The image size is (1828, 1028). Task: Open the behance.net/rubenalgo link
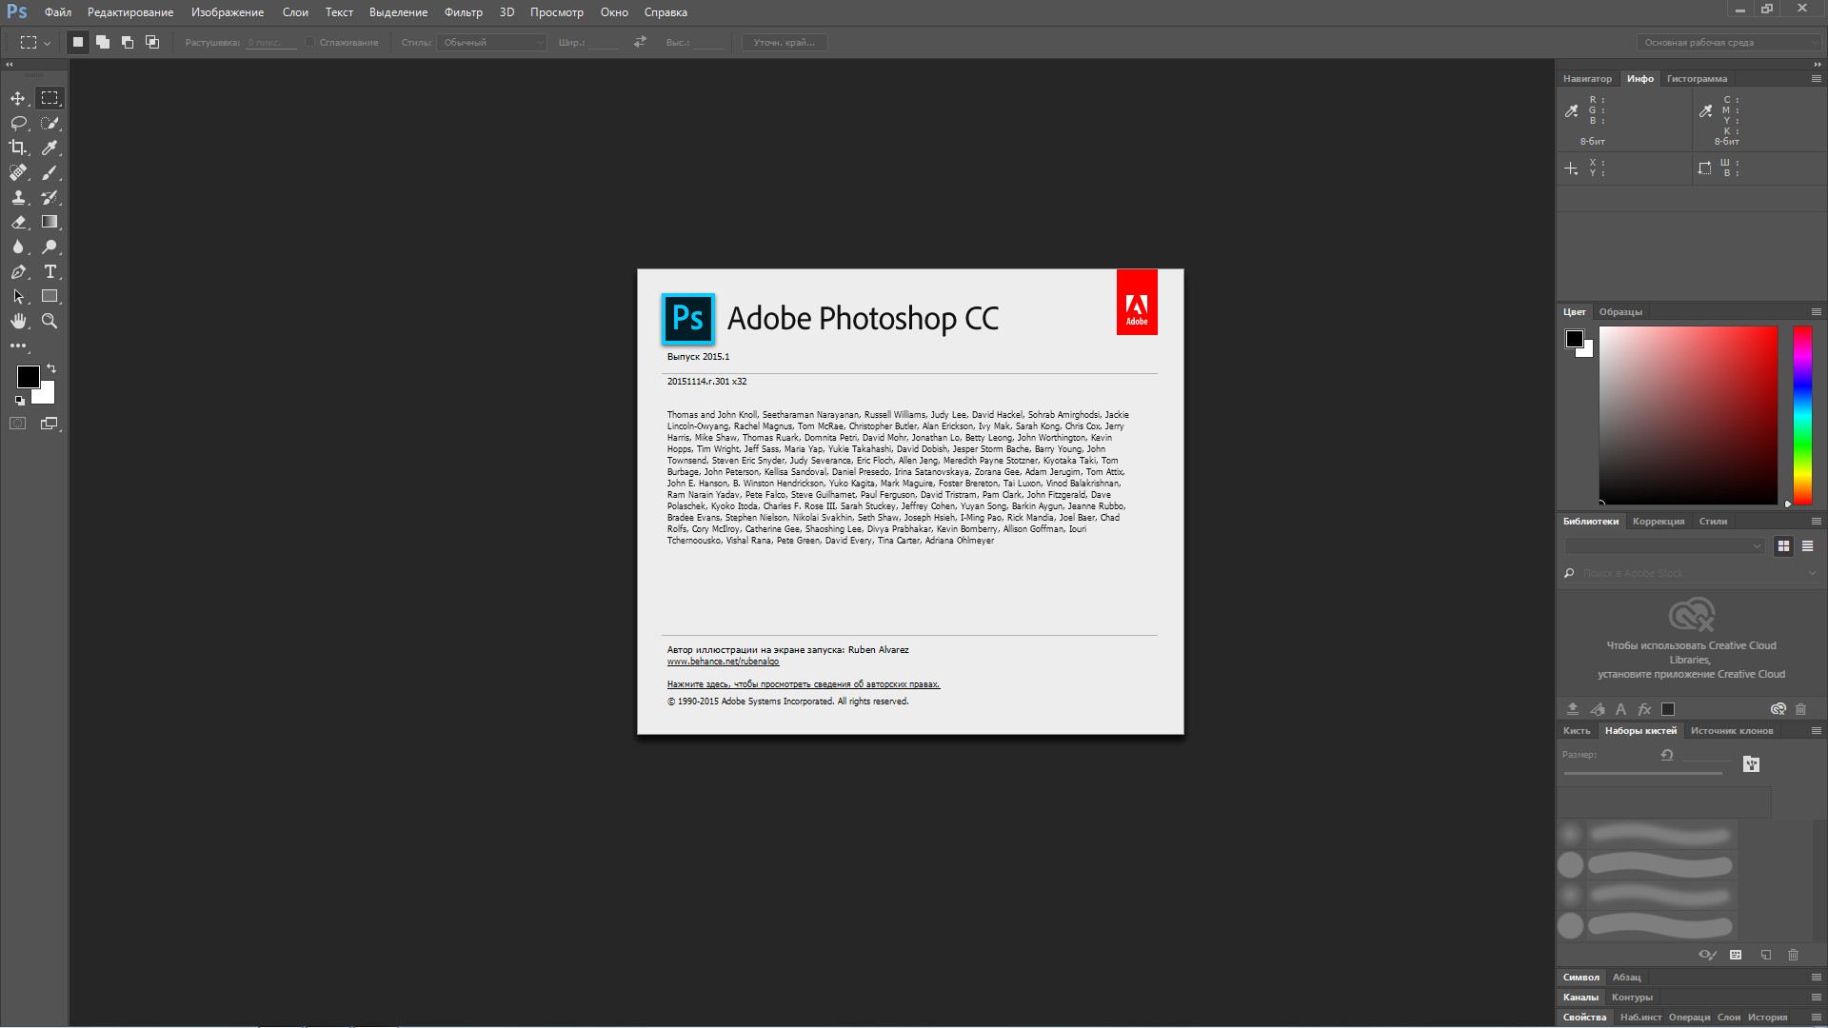(723, 662)
